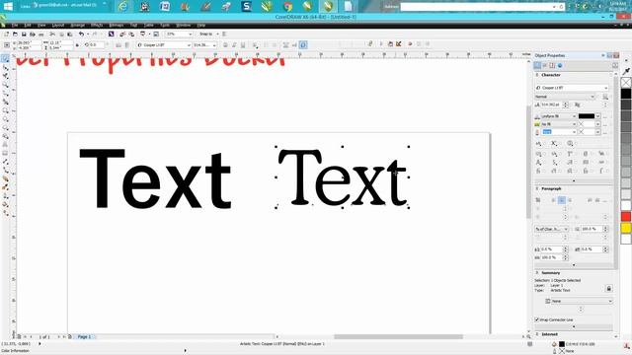Toggle the highlighted Text Properties button
This screenshot has width=632, height=355.
coord(303,45)
